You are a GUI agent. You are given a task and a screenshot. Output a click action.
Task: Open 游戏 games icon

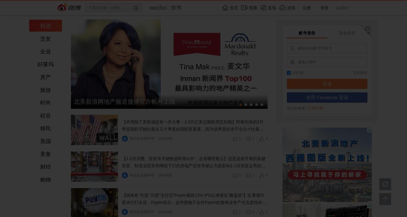coord(282,8)
